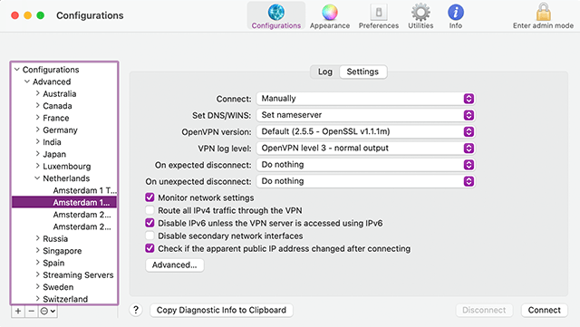
Task: Click the 'Connect:' field label
Action: 234,99
